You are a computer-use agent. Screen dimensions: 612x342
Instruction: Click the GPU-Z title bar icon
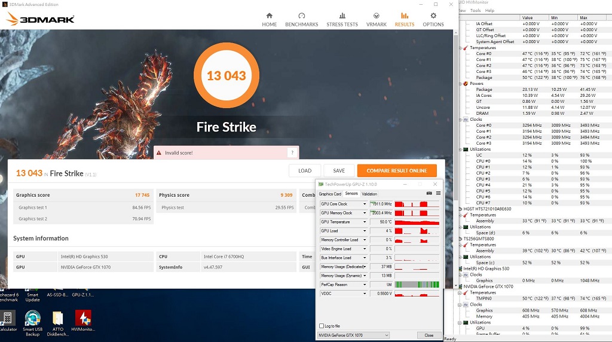[321, 184]
